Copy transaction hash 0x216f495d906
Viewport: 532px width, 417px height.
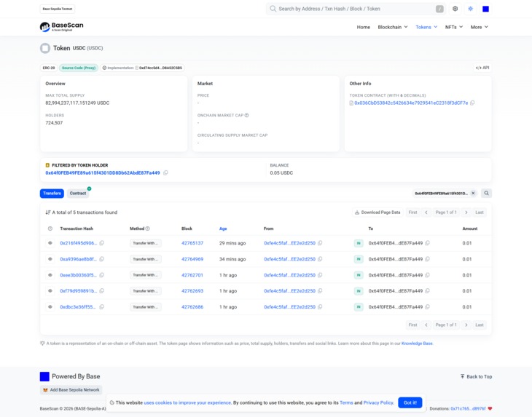(101, 243)
